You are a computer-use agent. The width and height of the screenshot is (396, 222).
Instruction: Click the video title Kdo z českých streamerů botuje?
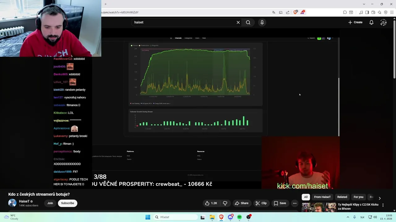tap(39, 194)
